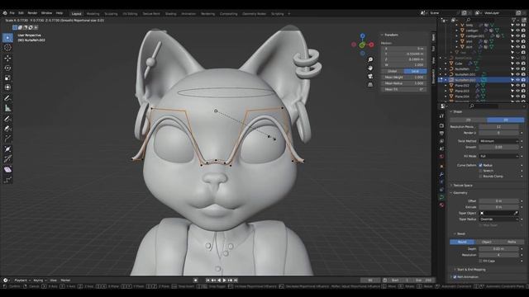Set transform orientation to Global
529x297 pixels.
(x=393, y=72)
